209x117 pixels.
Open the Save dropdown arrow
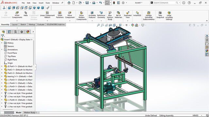[x=90, y=3]
